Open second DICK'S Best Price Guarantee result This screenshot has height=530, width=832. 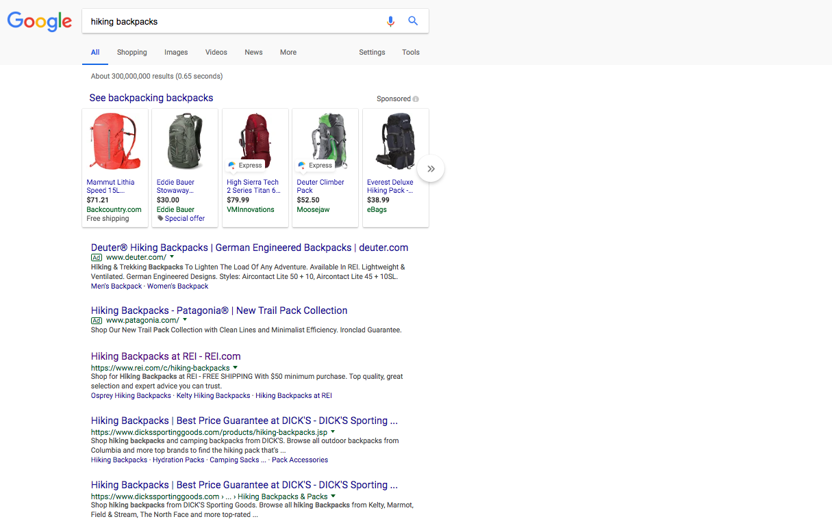click(x=244, y=485)
